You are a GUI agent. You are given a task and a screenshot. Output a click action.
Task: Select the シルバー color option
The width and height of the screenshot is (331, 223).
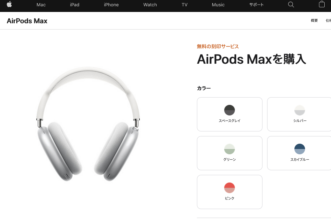tap(299, 114)
